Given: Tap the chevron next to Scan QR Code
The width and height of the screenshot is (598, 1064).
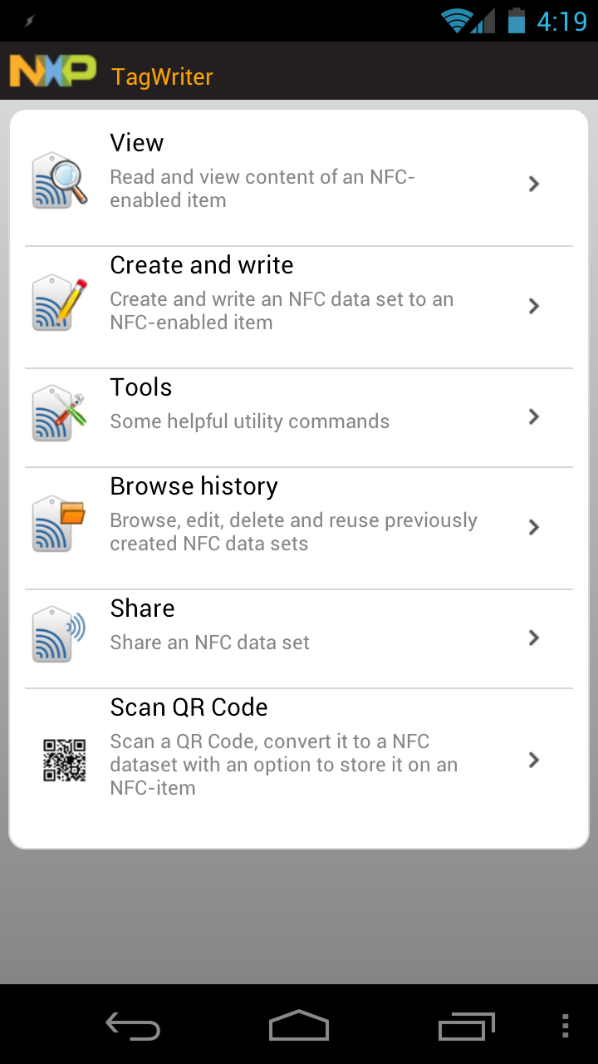Looking at the screenshot, I should (534, 759).
